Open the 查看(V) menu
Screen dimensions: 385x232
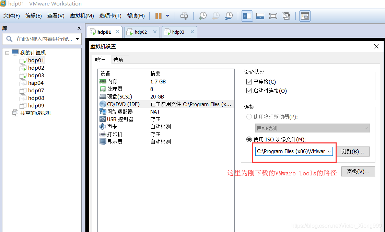pyautogui.click(x=56, y=16)
